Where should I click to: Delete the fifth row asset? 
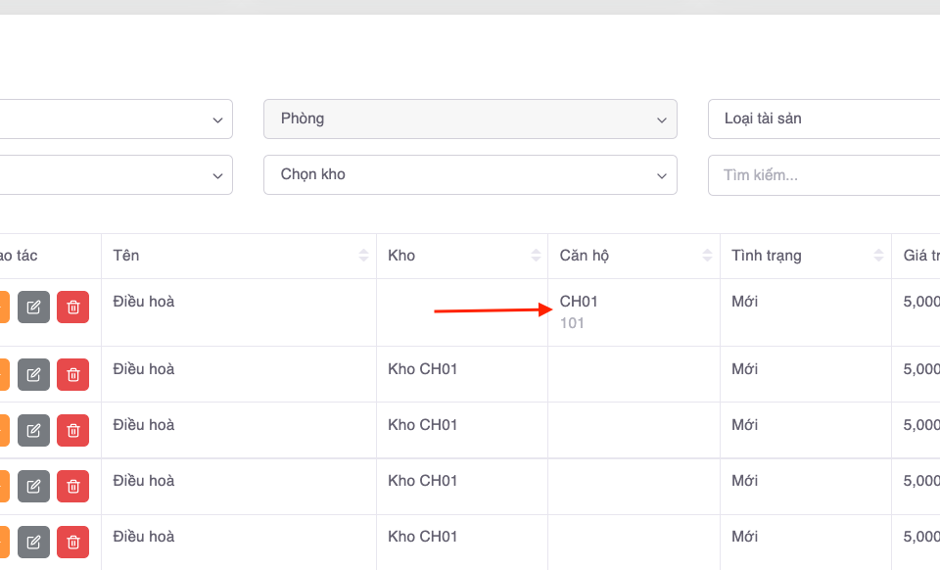[x=72, y=542]
